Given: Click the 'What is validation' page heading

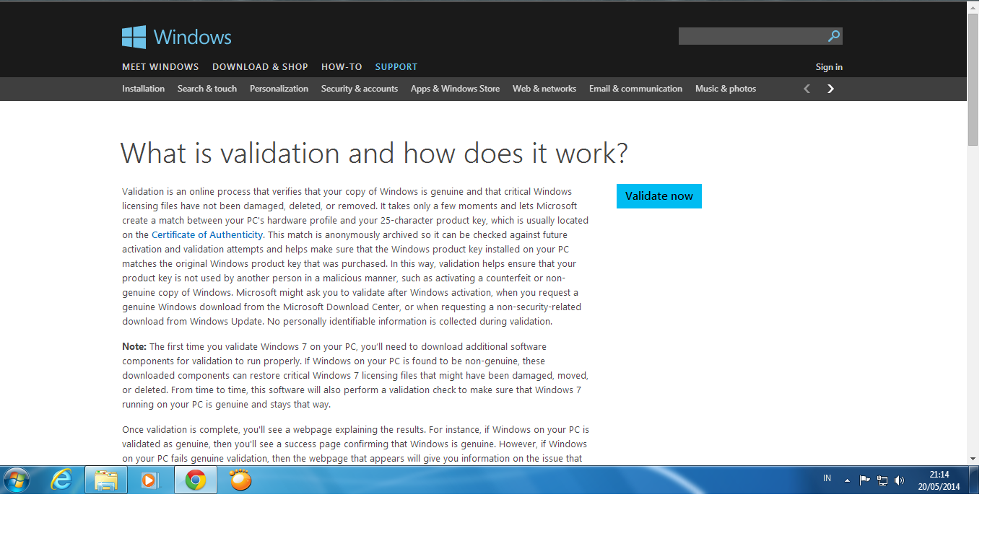Looking at the screenshot, I should [374, 154].
